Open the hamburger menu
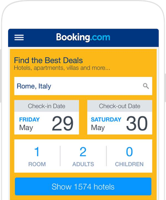 coord(19,37)
